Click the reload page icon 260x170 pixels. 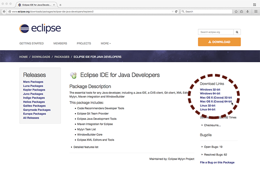[176, 11]
